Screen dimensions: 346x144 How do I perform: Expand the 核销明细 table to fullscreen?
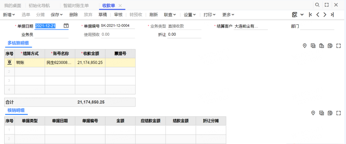tap(338, 113)
